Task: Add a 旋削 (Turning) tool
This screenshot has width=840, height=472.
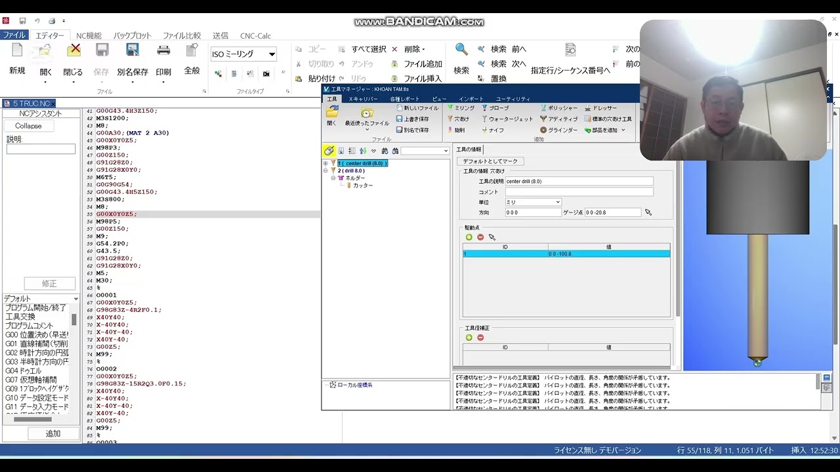Action: (x=456, y=130)
